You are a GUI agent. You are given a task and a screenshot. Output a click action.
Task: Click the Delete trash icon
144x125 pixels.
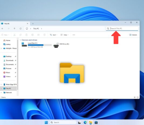[44, 35]
